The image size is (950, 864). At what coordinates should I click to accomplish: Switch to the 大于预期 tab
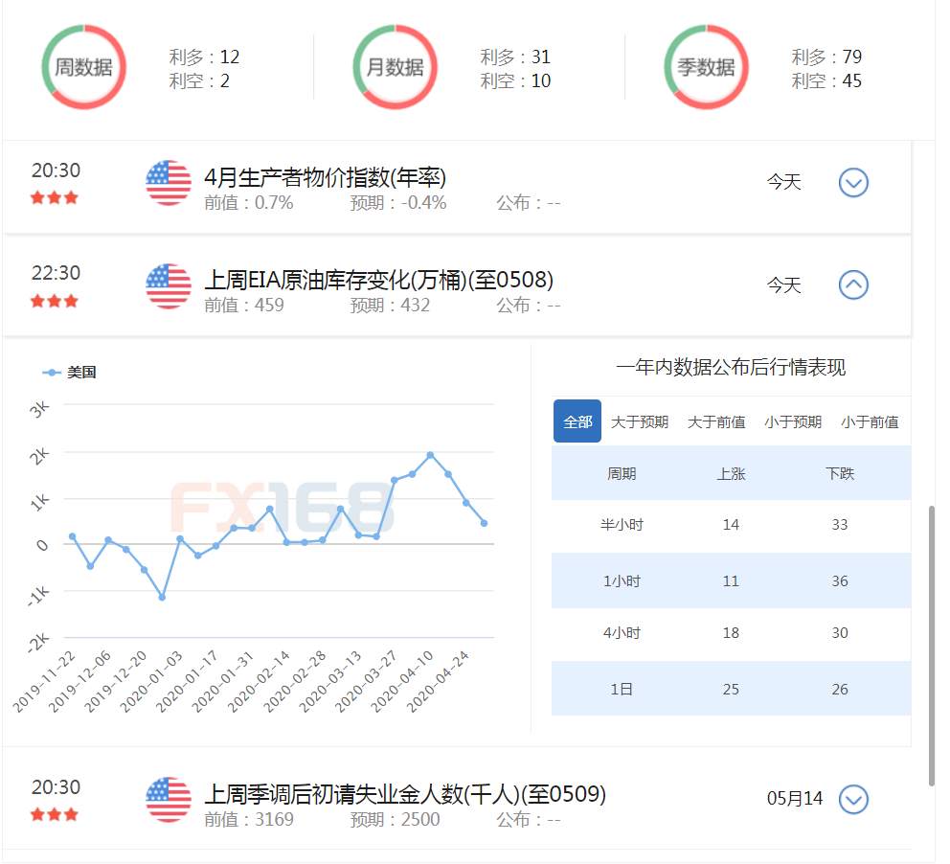tap(640, 421)
